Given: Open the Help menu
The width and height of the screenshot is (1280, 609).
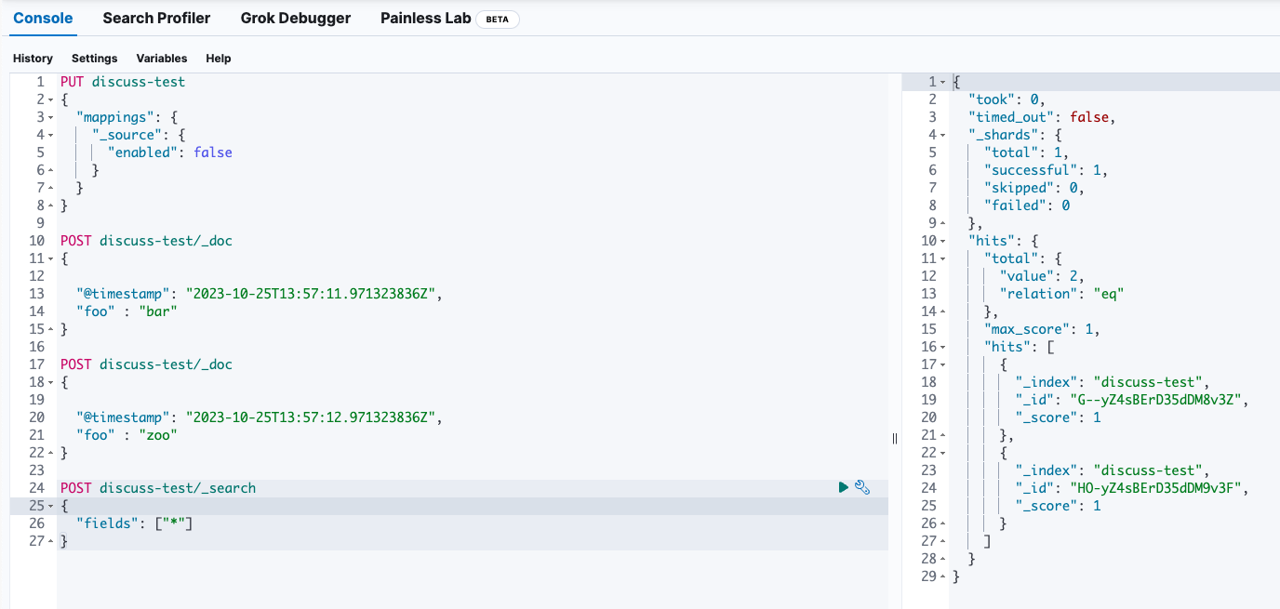Looking at the screenshot, I should coord(219,58).
